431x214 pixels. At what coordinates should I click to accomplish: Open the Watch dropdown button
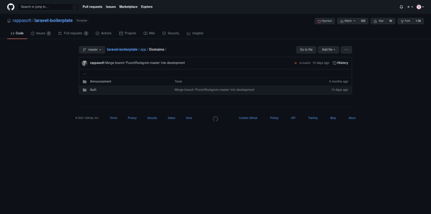pyautogui.click(x=347, y=21)
